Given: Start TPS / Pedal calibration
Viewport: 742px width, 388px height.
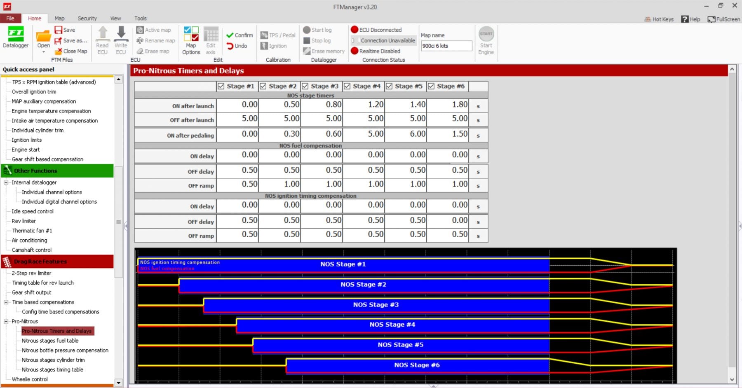Looking at the screenshot, I should 277,35.
